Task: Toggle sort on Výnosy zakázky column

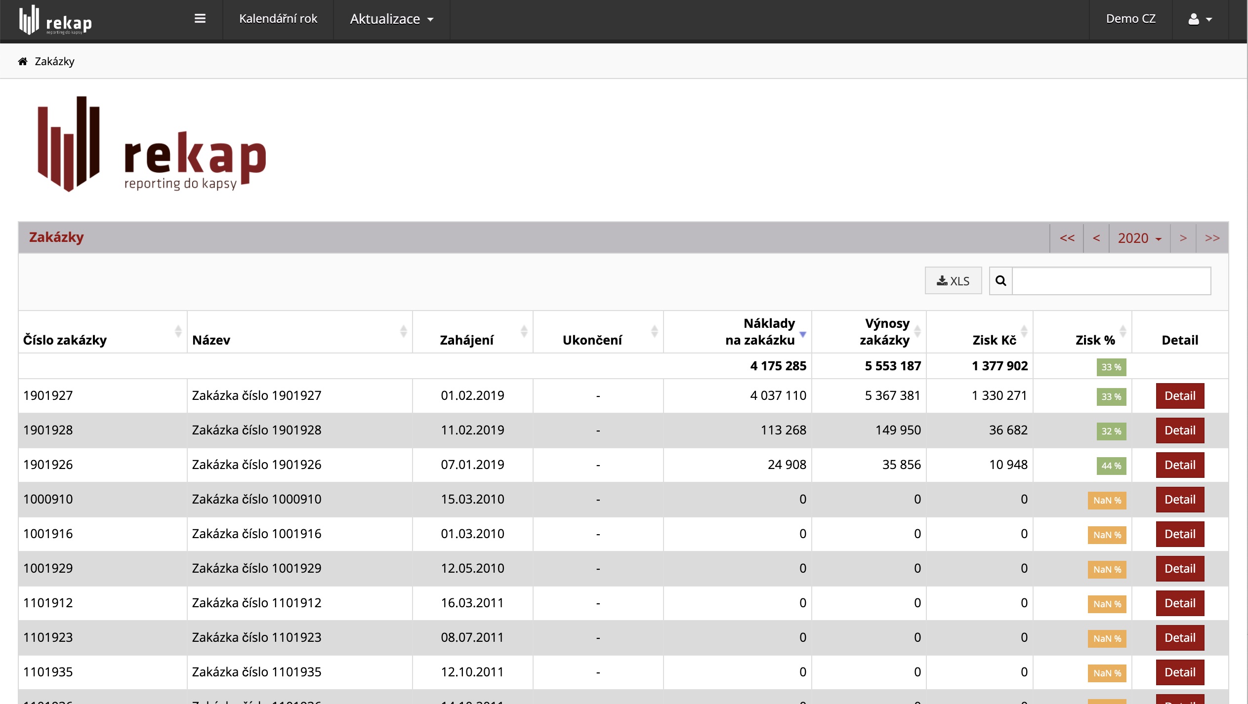Action: tap(917, 331)
